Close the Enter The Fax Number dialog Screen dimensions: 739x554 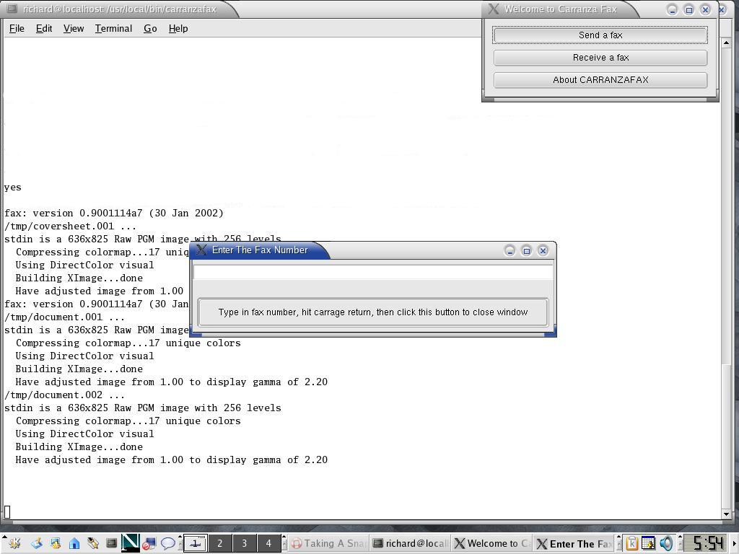point(543,250)
